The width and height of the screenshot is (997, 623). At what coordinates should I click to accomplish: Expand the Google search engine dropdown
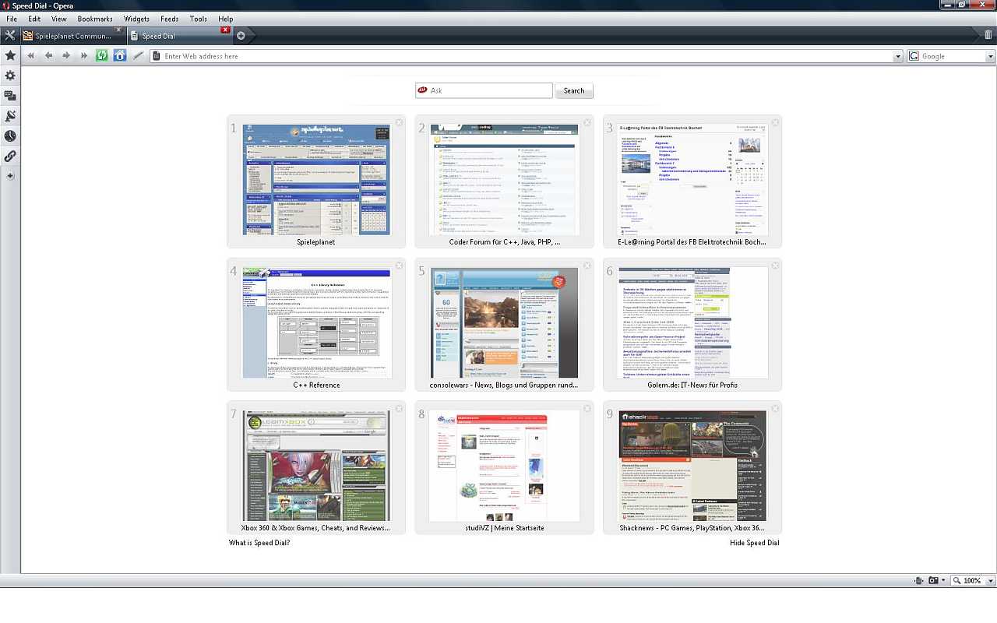[x=991, y=56]
